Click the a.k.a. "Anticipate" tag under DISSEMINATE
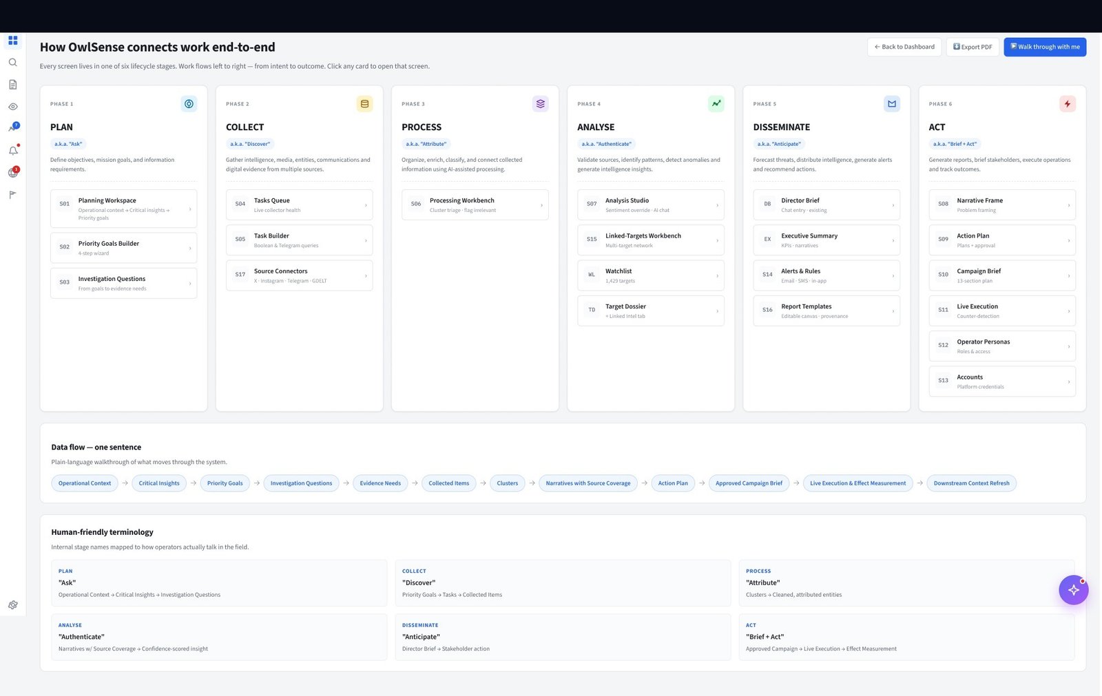Image resolution: width=1102 pixels, height=696 pixels. [779, 144]
